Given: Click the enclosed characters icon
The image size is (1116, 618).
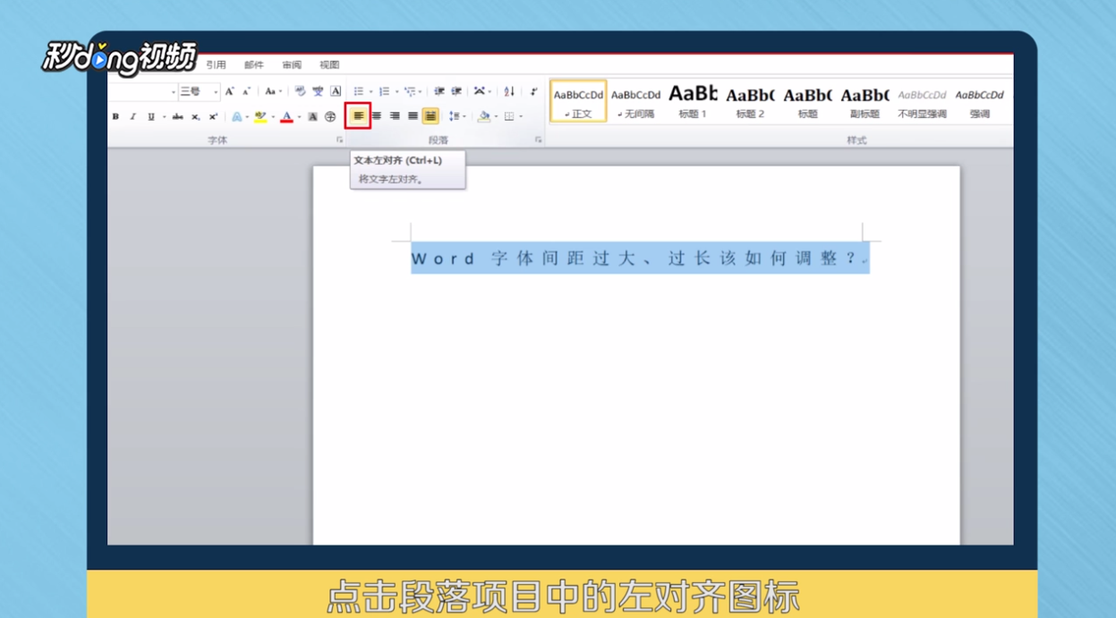Looking at the screenshot, I should click(330, 116).
